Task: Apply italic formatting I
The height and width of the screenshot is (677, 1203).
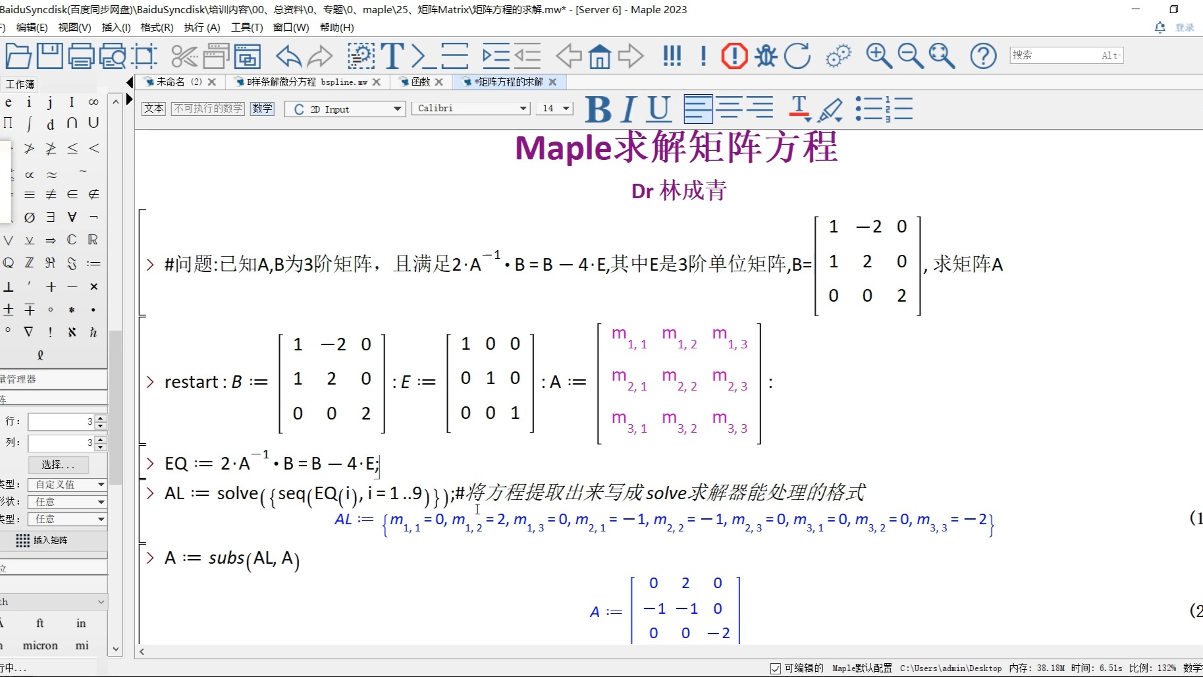Action: pyautogui.click(x=629, y=109)
